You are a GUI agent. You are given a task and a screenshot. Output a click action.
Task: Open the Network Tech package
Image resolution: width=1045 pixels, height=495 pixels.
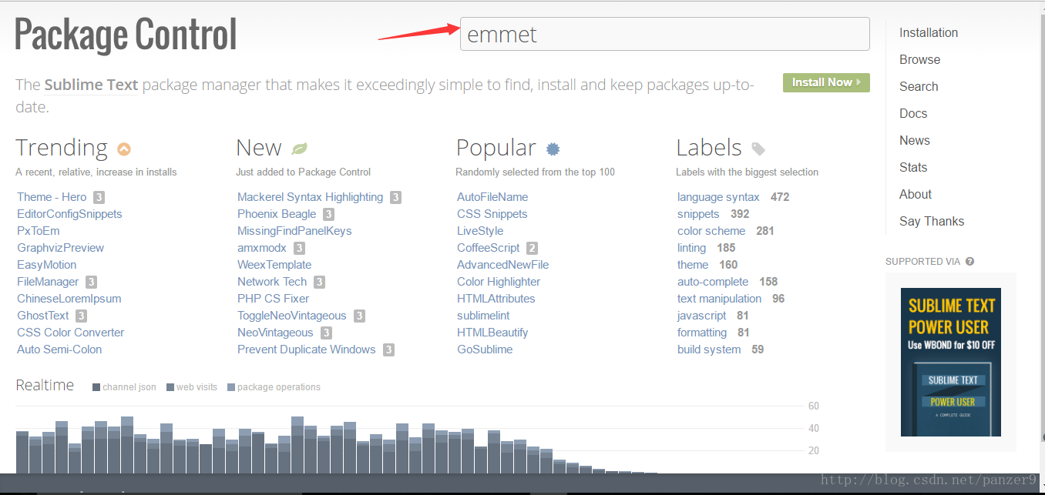pyautogui.click(x=272, y=282)
